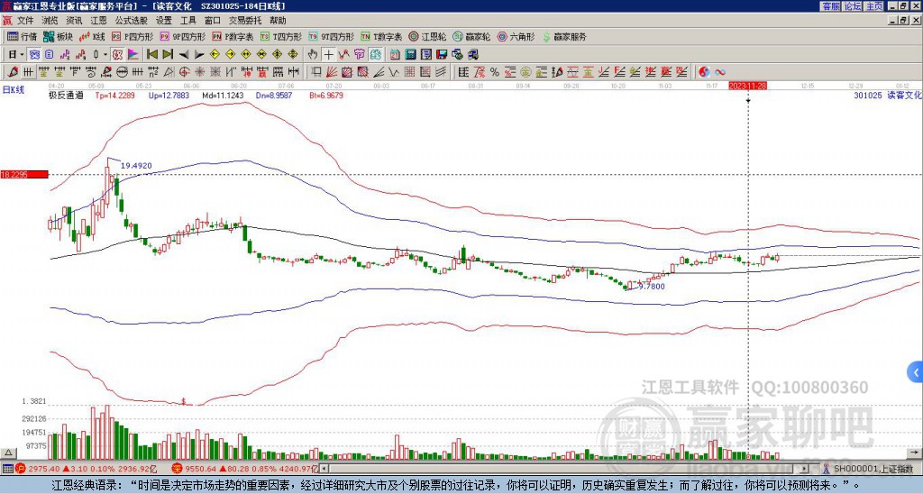923x494 pixels.
Task: Open 赢家服务 with dollar icon
Action: coord(564,36)
